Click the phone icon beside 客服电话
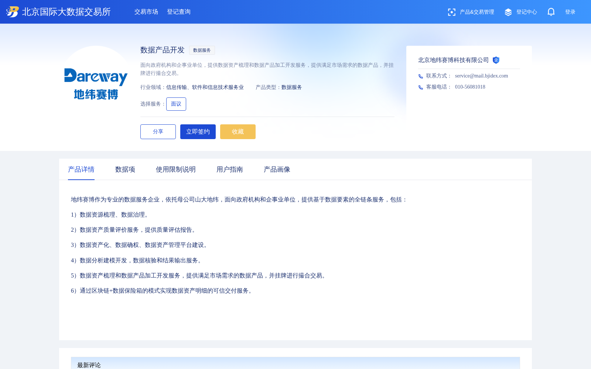Viewport: 591px width, 369px height. (x=421, y=87)
